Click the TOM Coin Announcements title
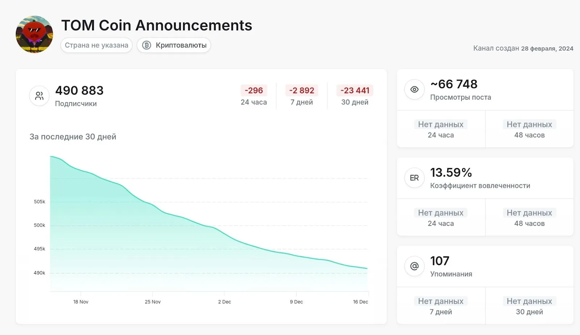The width and height of the screenshot is (580, 335). pyautogui.click(x=157, y=25)
